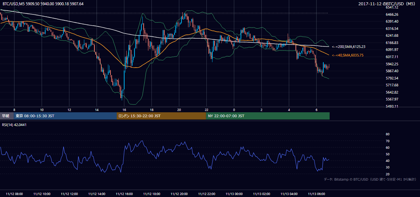
Task: Click RSI scale value 30
Action: coord(387,167)
